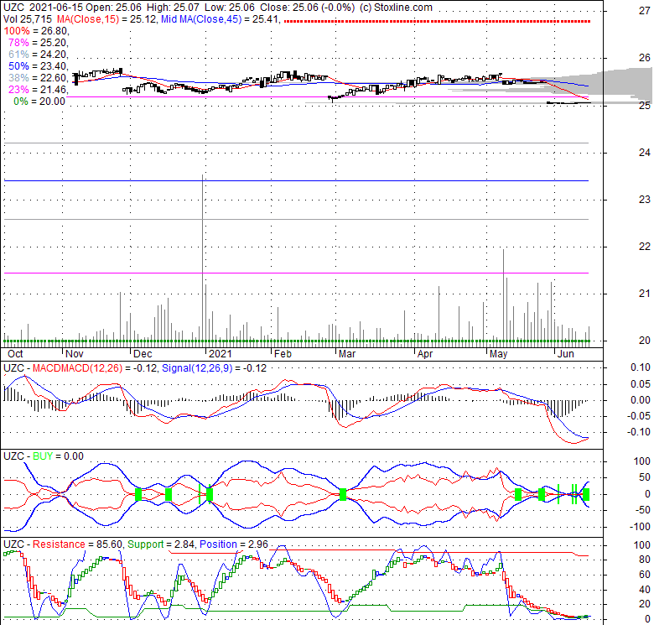Click the '61% = 24.20' Fibonacci label

[38, 55]
